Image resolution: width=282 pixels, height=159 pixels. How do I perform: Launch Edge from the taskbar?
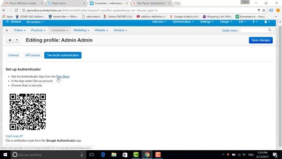[103, 155]
